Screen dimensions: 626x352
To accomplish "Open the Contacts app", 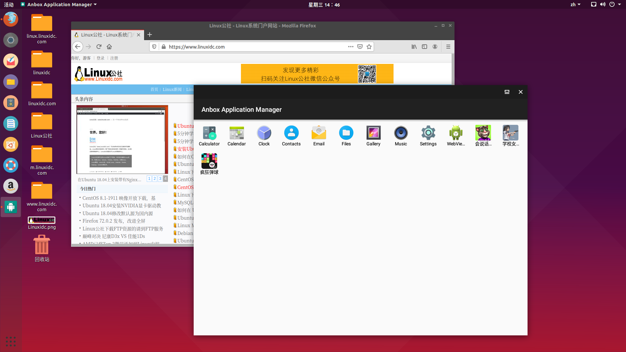I will 291,134.
